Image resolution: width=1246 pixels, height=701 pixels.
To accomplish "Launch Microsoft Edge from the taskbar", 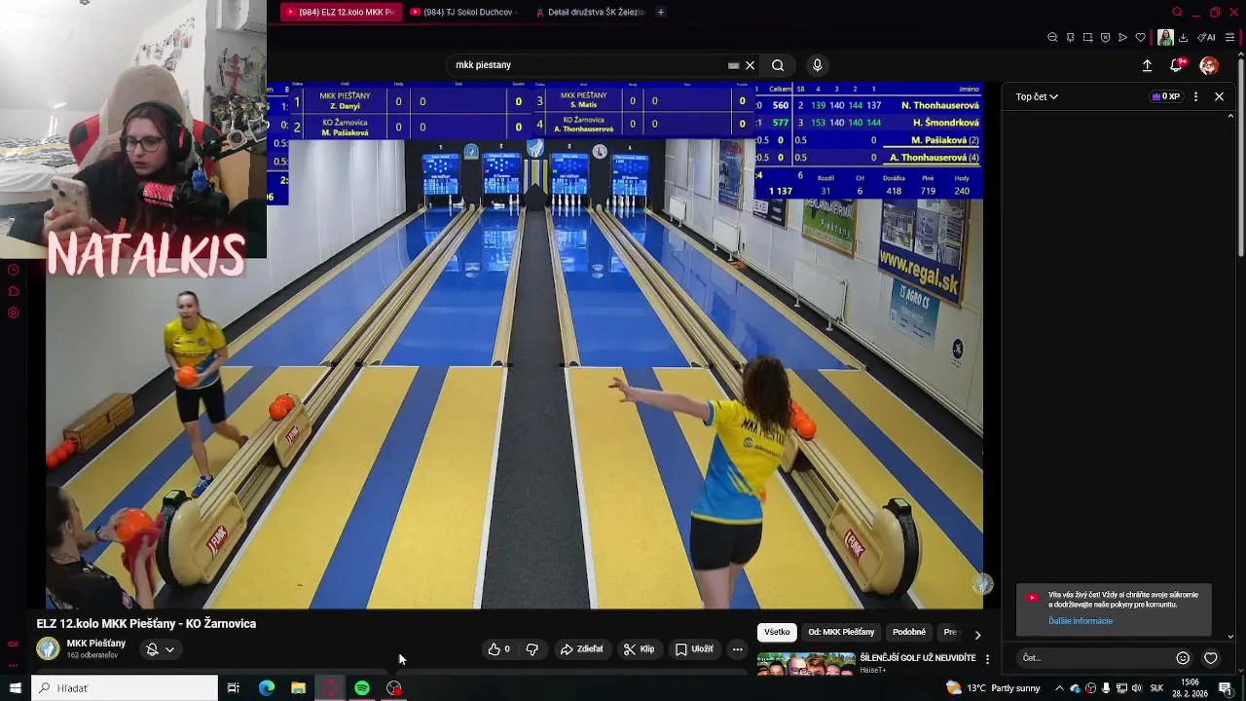I will pyautogui.click(x=267, y=688).
